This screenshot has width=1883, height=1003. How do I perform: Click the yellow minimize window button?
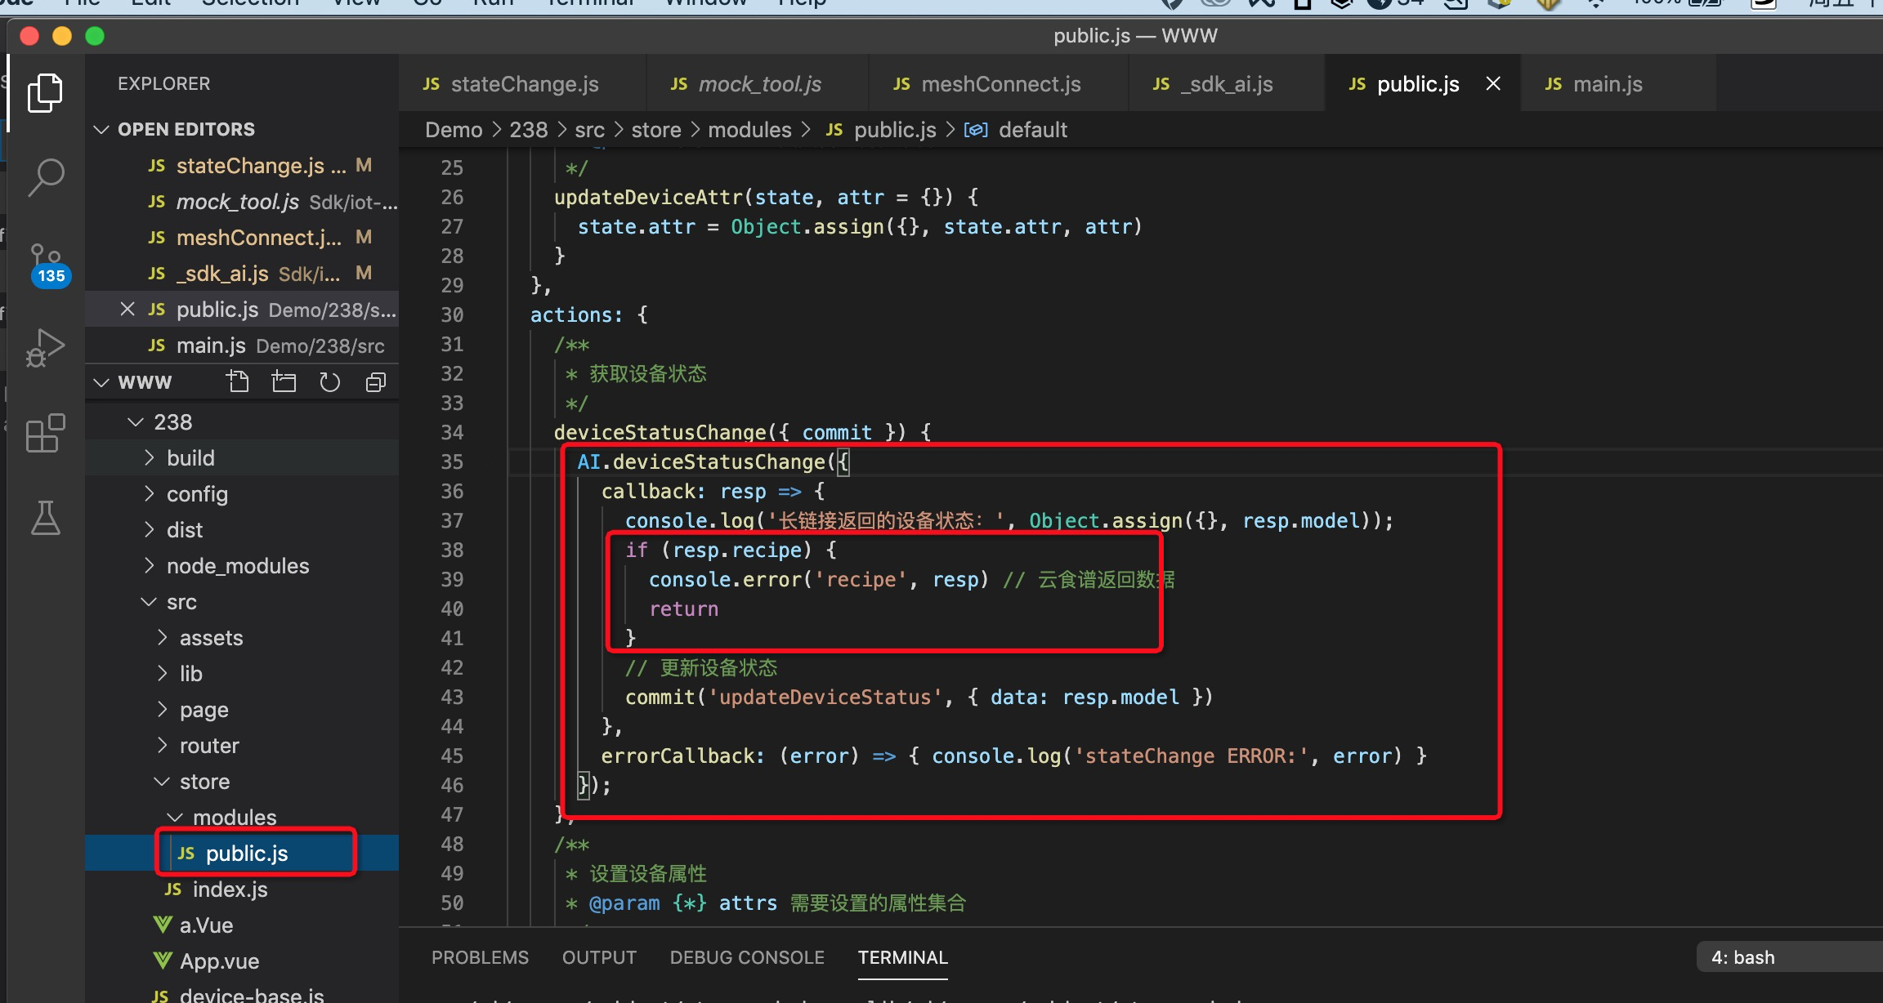click(62, 36)
